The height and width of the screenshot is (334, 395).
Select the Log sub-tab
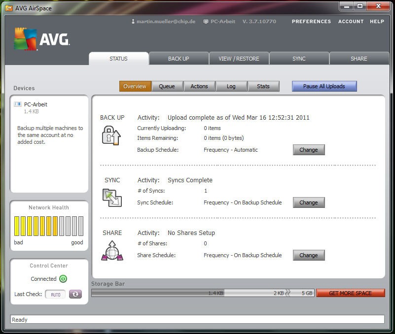(231, 86)
